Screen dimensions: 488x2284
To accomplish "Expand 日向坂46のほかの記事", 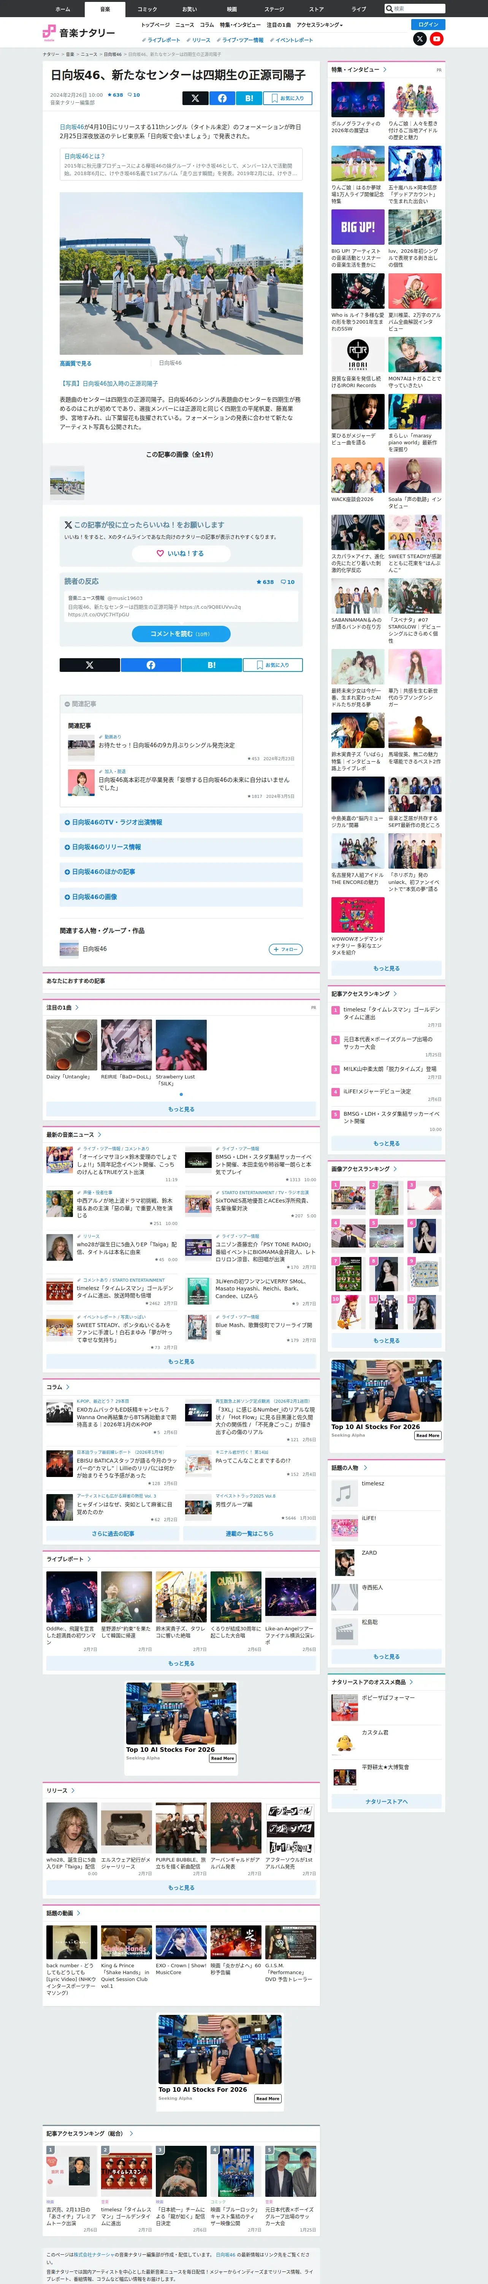I will pos(182,872).
